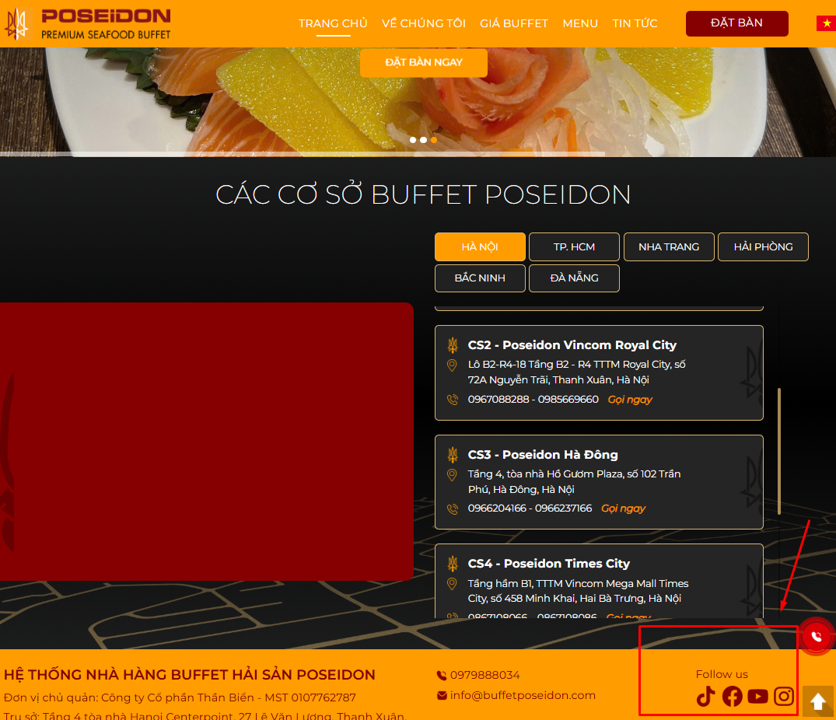Open the VỀ CHÚNG TÔI menu item

click(424, 23)
